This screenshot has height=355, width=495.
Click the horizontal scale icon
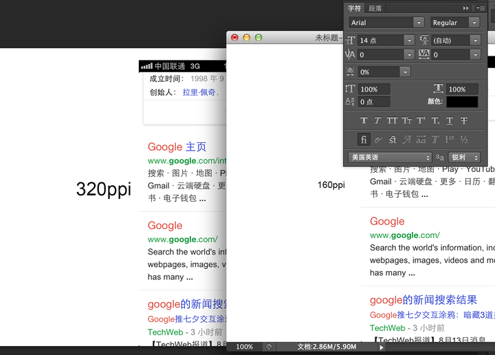pos(438,89)
